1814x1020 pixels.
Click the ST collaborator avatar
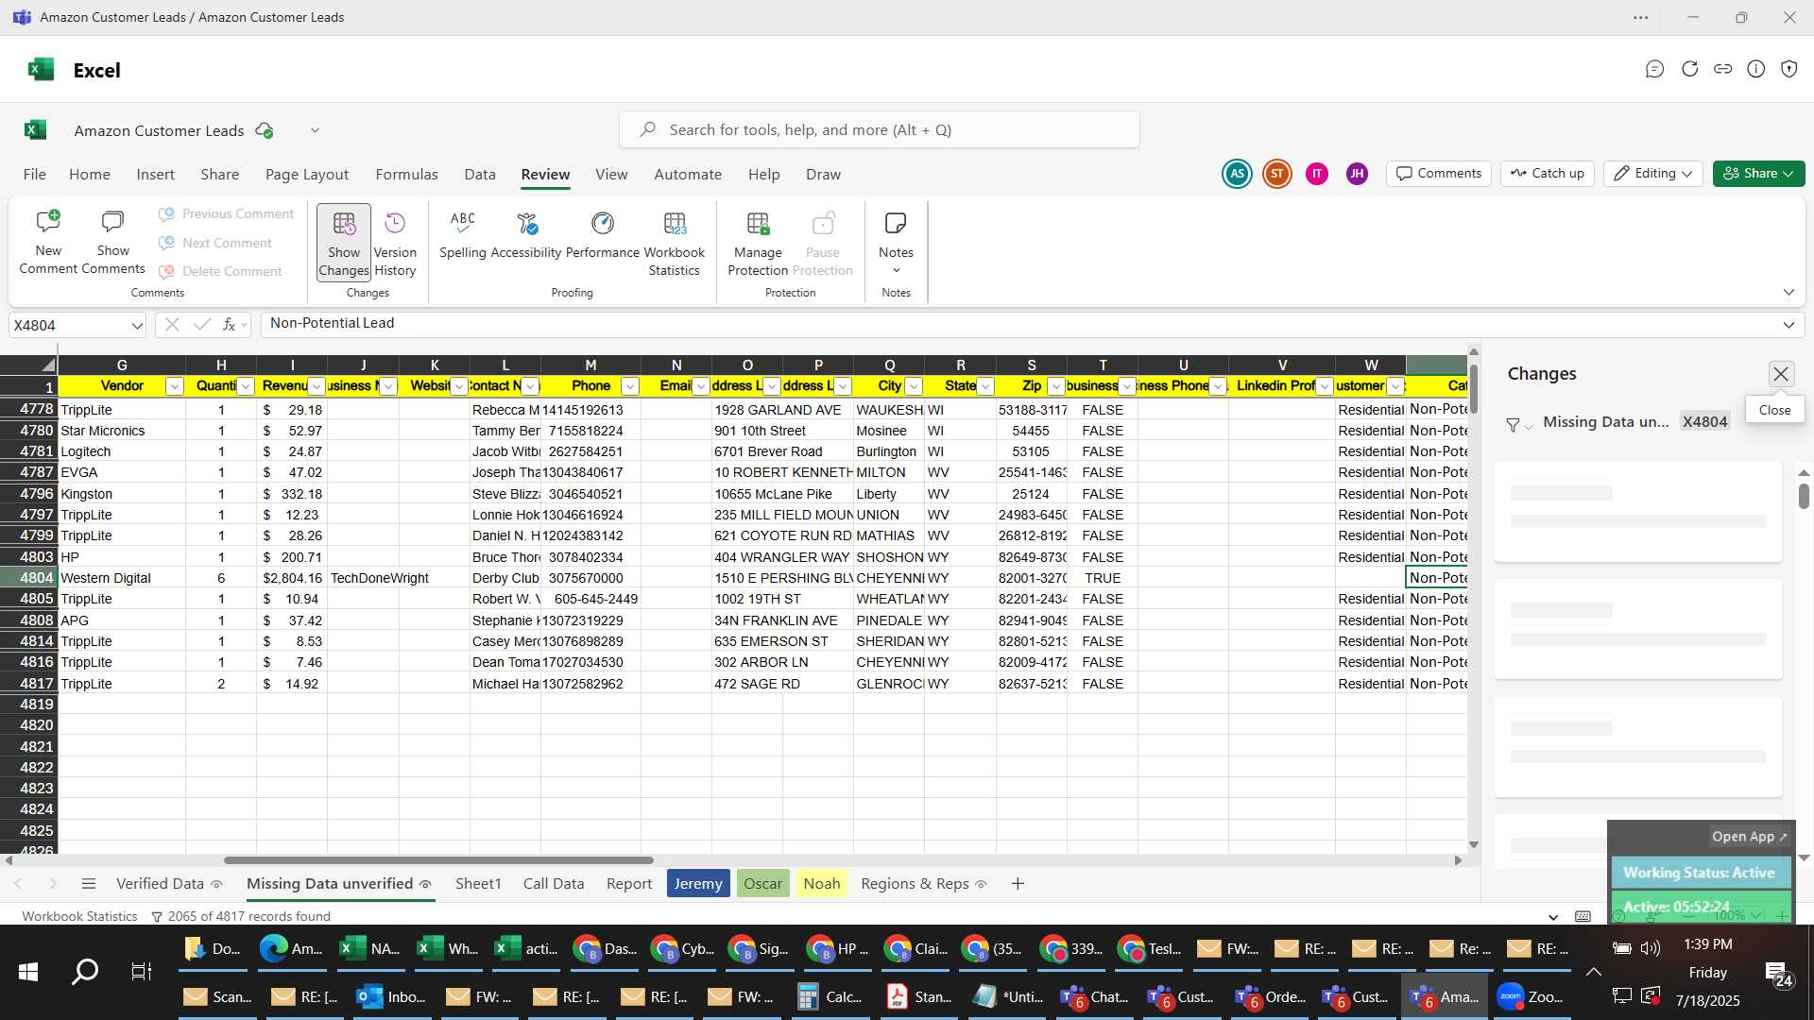pyautogui.click(x=1277, y=174)
